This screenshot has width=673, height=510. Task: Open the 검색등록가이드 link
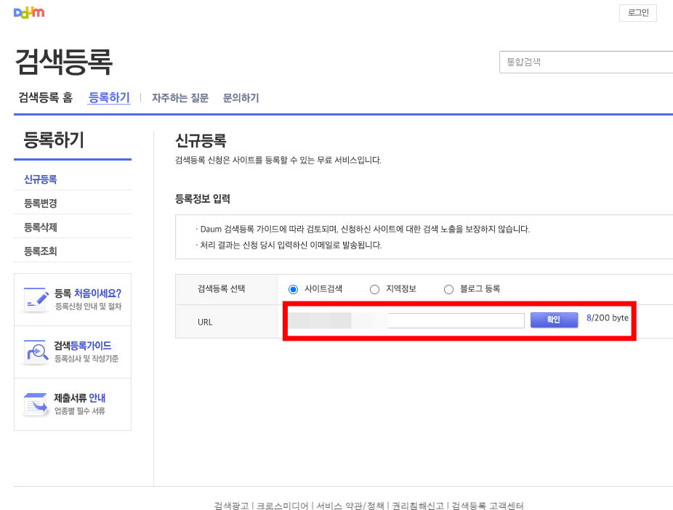[x=82, y=346]
